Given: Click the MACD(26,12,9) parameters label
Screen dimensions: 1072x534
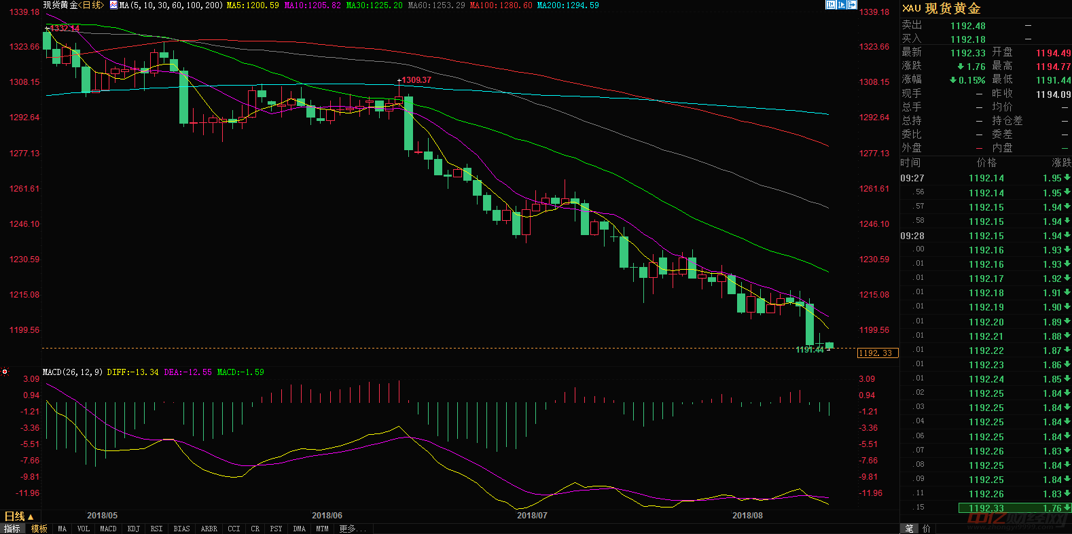Looking at the screenshot, I should (73, 372).
